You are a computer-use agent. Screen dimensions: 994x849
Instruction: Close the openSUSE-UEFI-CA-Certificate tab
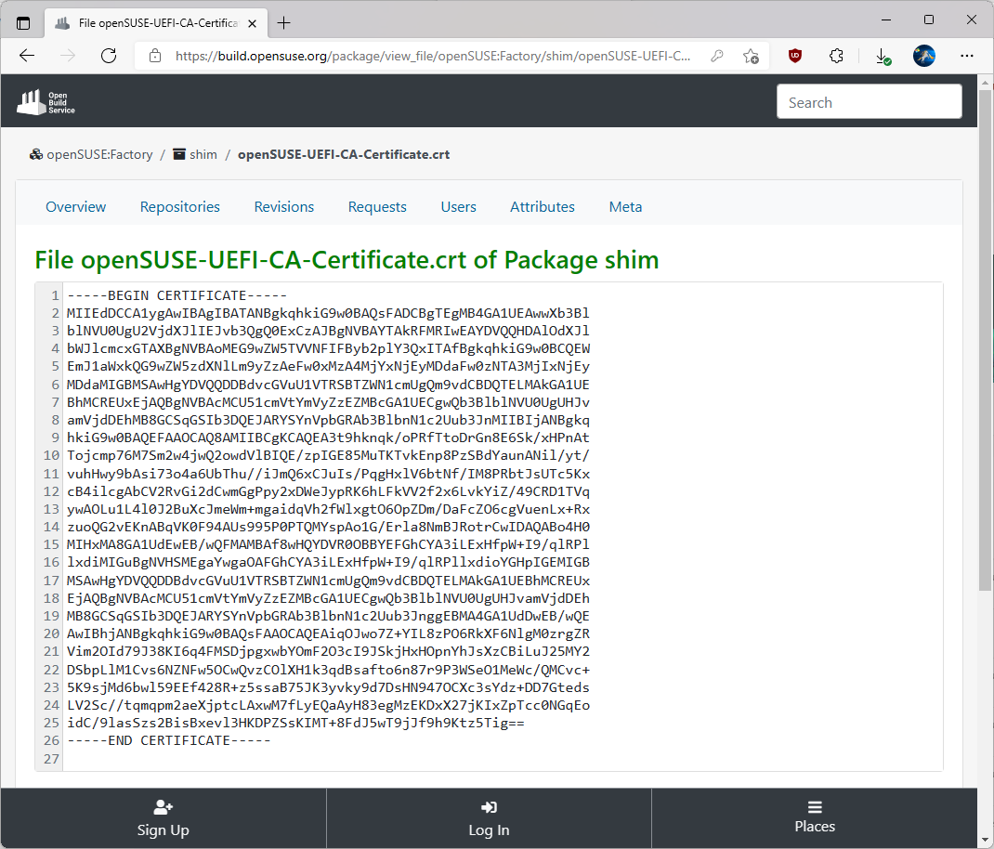pos(252,23)
